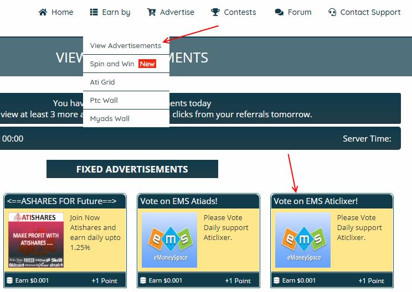Click the Atishares banner thumbnail
The width and height of the screenshot is (412, 292).
tap(36, 240)
